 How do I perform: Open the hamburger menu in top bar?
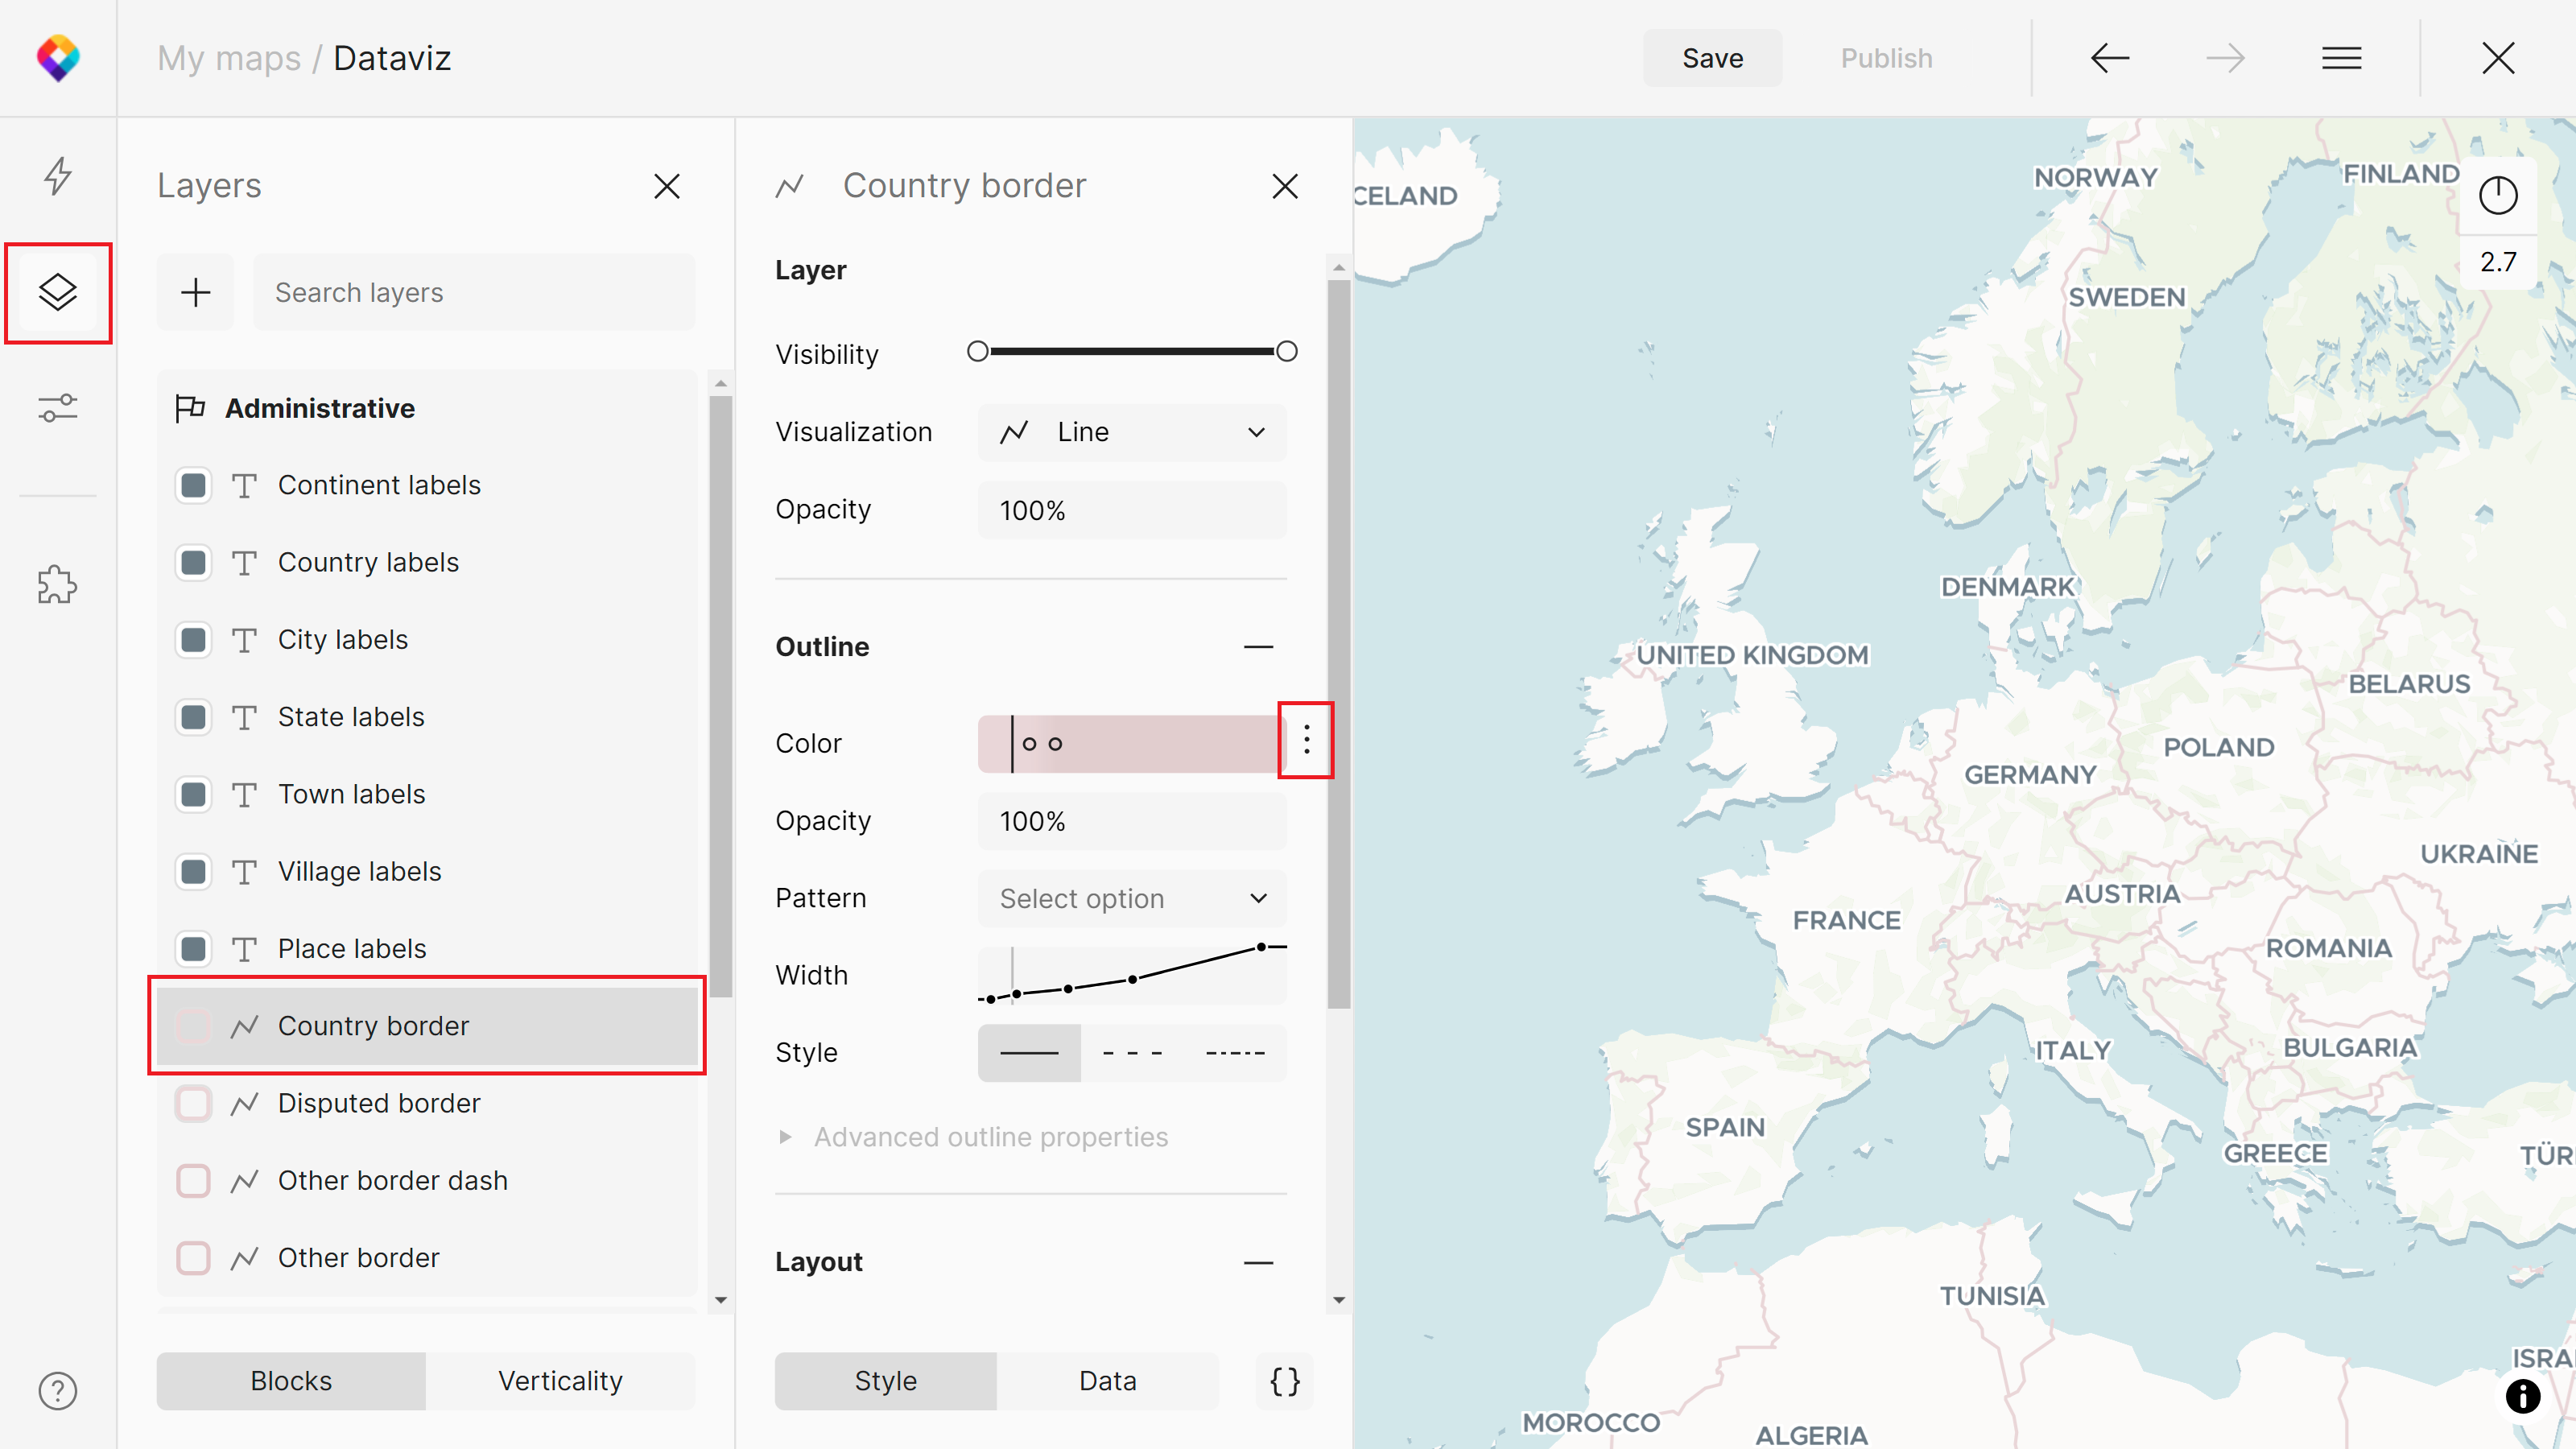pyautogui.click(x=2341, y=58)
